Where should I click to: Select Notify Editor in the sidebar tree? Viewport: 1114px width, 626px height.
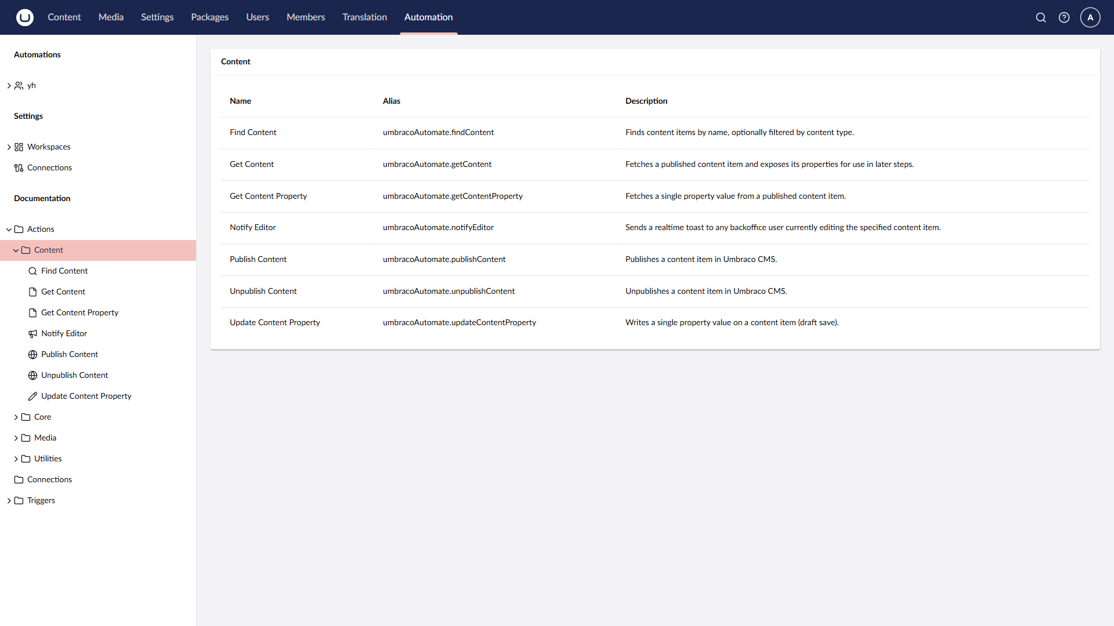pos(64,334)
